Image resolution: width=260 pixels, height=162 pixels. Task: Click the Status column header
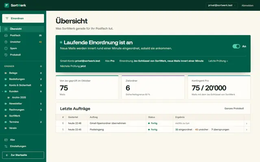click(152, 117)
